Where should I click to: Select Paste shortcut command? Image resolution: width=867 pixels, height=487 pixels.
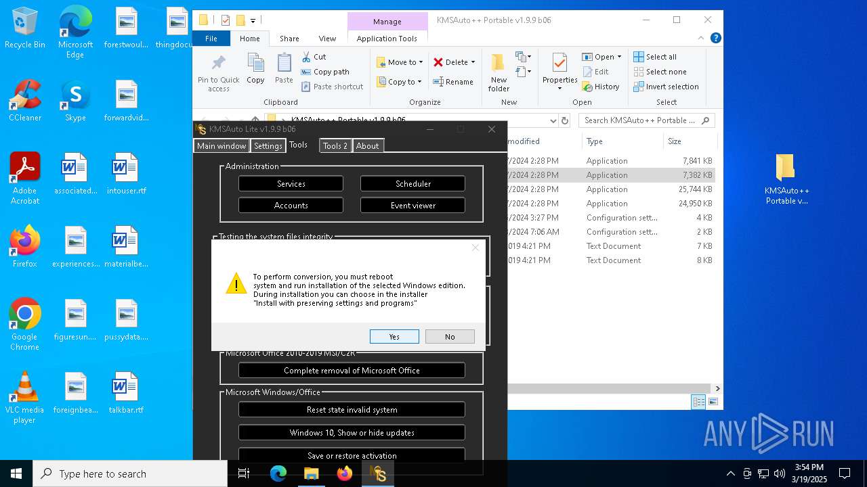click(332, 87)
